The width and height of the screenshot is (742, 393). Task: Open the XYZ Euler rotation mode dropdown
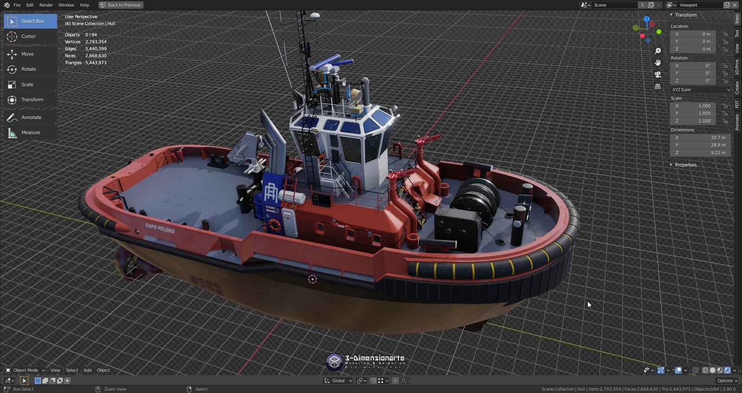[x=701, y=89]
